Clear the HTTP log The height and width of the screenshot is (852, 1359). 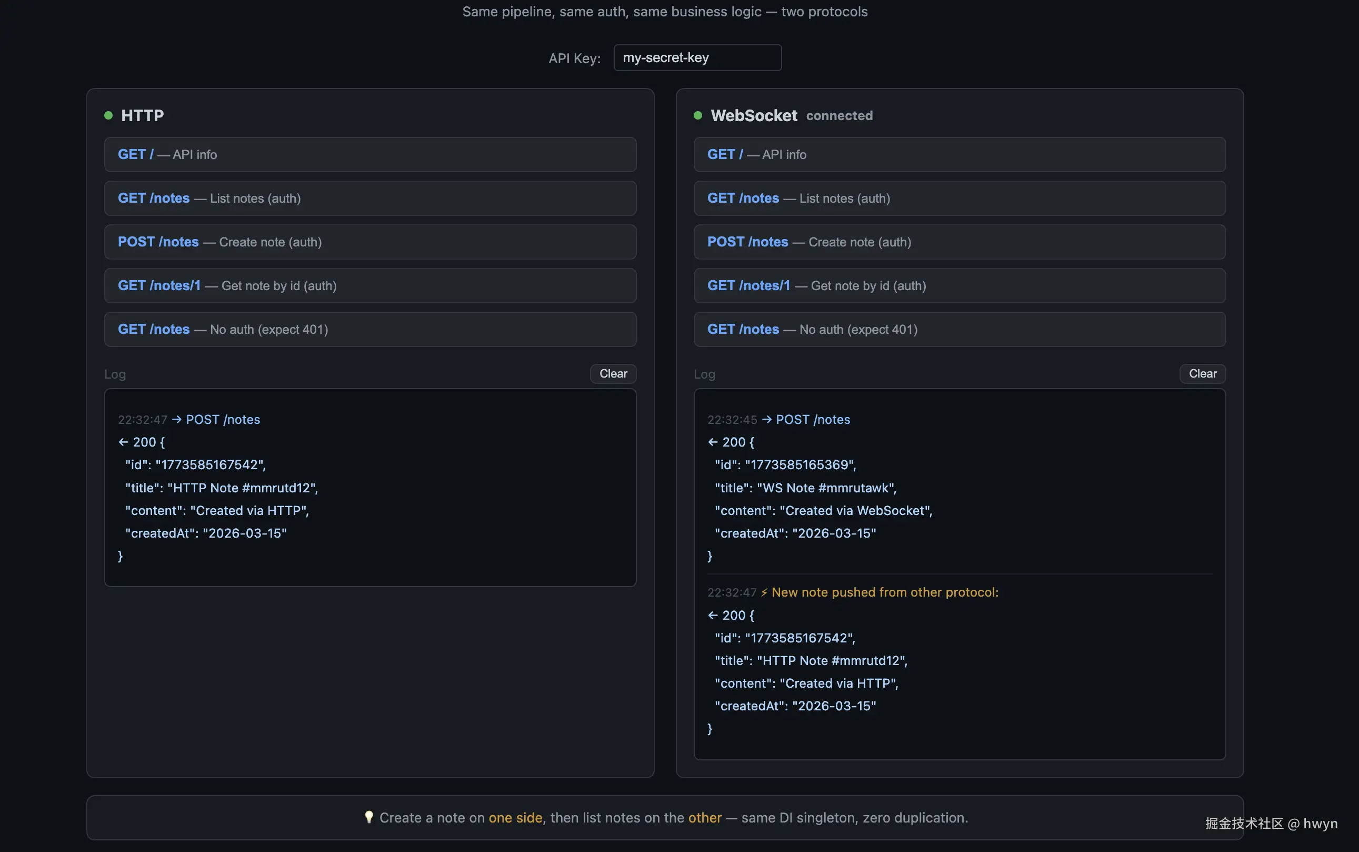coord(613,373)
